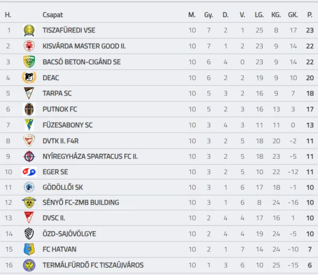Click the Nyíregyháza Spartacus FC II. logo
The width and height of the screenshot is (318, 275).
point(29,157)
